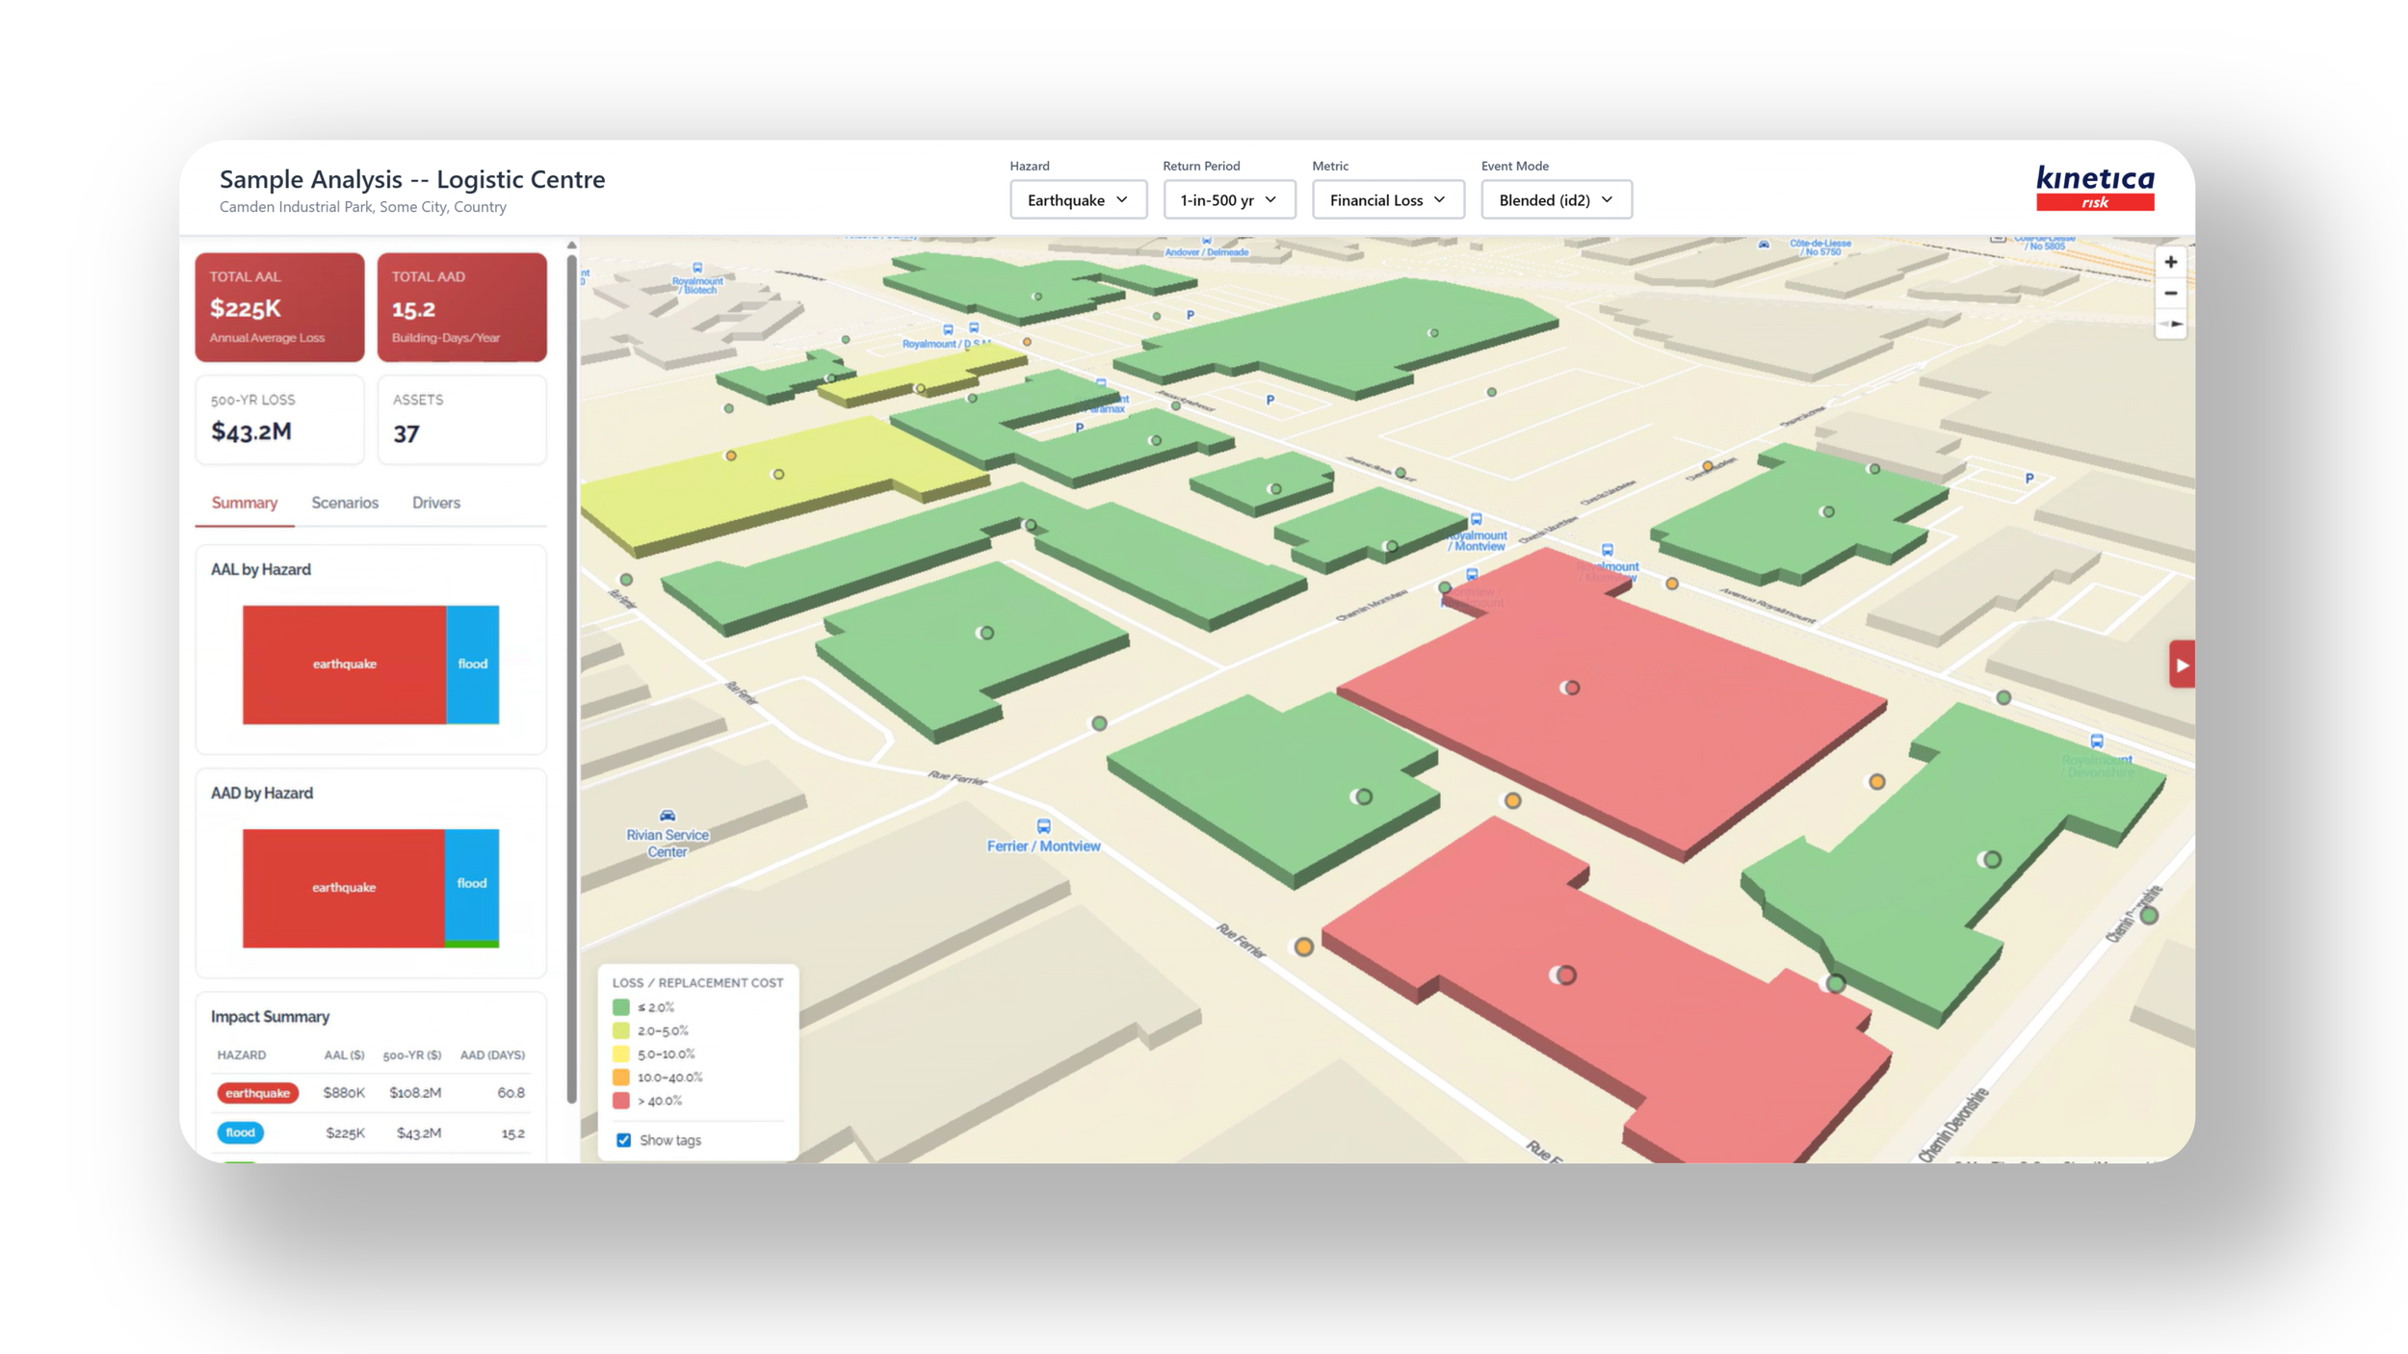2408x1354 pixels.
Task: Zoom in on the map
Action: click(2170, 262)
